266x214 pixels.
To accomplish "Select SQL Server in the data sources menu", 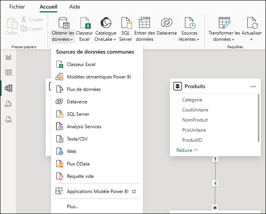I will (x=97, y=114).
